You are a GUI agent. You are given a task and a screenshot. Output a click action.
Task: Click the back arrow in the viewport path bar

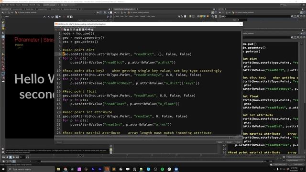(3, 12)
